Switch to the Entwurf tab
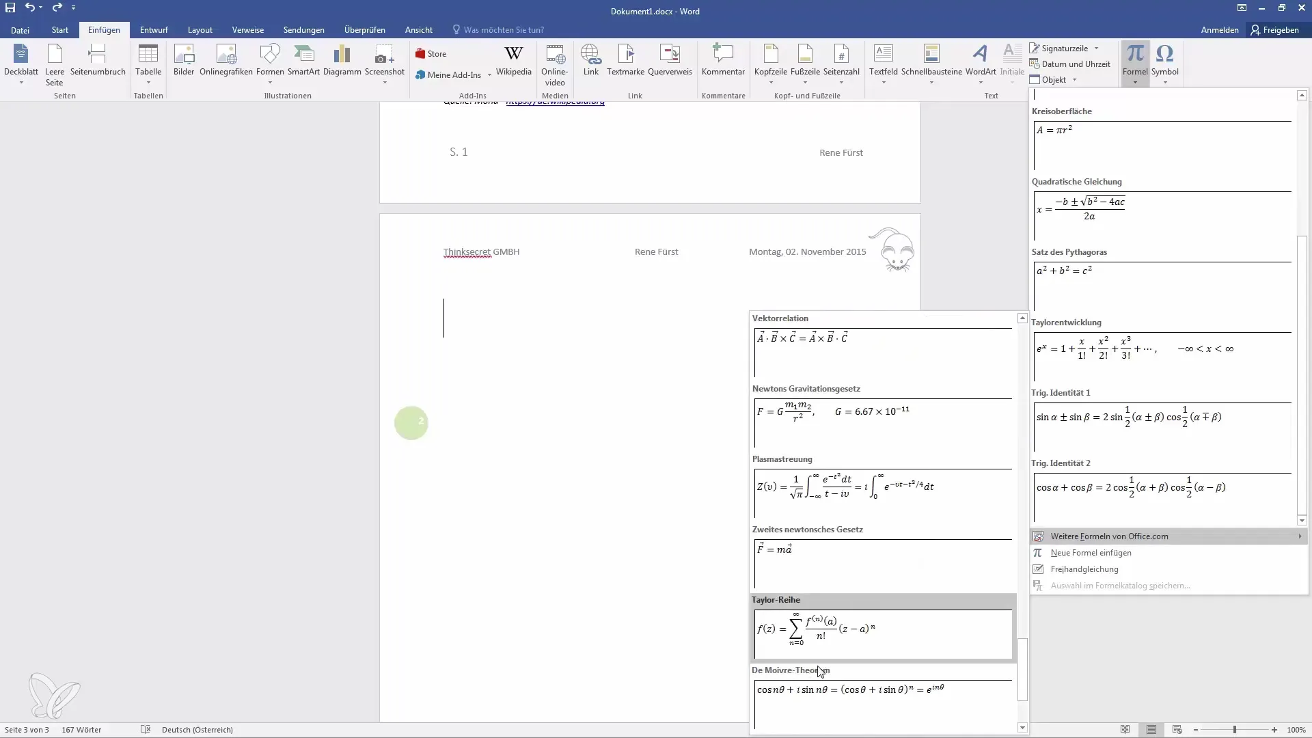This screenshot has width=1312, height=738. [154, 30]
